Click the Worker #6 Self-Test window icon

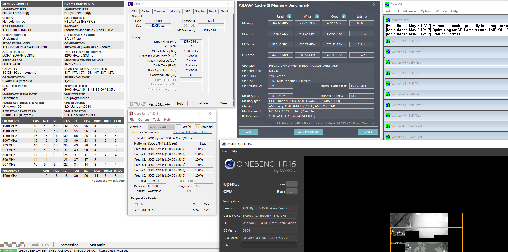tap(388, 83)
